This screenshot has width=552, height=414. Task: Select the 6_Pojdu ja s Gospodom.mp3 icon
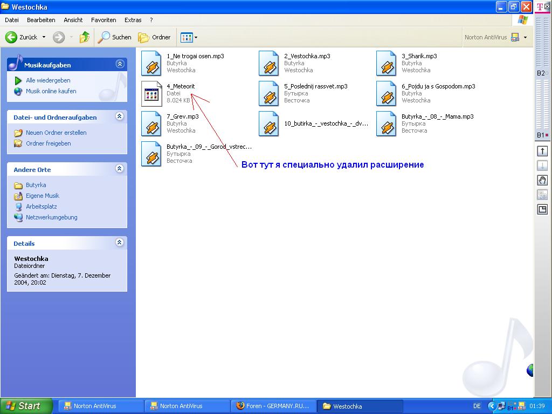tap(387, 94)
